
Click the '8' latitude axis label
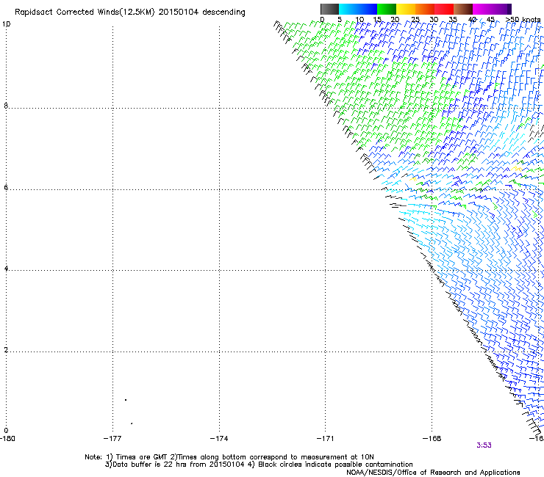(6, 106)
